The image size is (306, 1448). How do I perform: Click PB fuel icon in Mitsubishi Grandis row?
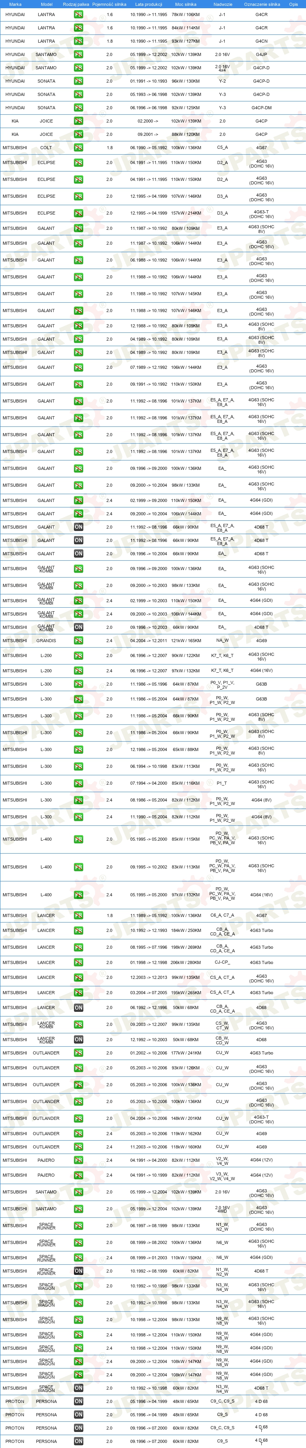click(79, 640)
